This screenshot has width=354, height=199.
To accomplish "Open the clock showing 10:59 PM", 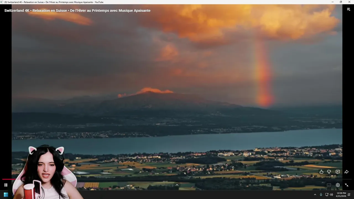I will (341, 195).
